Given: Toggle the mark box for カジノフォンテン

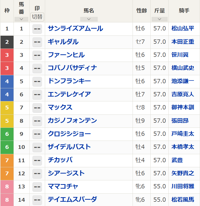Looking at the screenshot, I should click(x=37, y=121).
